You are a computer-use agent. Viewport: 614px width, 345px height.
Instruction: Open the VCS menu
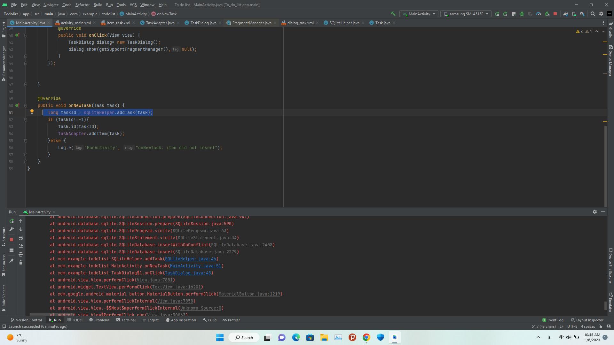(x=133, y=4)
